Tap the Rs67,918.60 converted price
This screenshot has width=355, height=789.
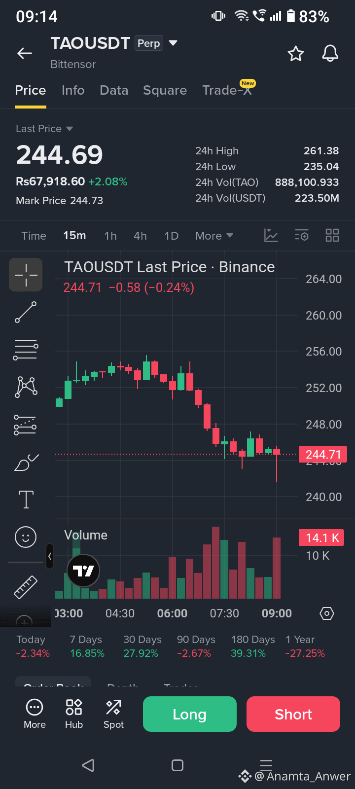[50, 181]
